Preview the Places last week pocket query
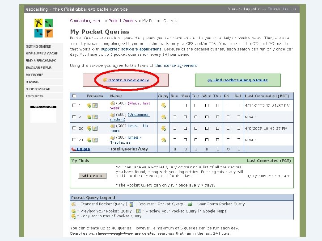This screenshot has height=241, width=322. click(89, 105)
